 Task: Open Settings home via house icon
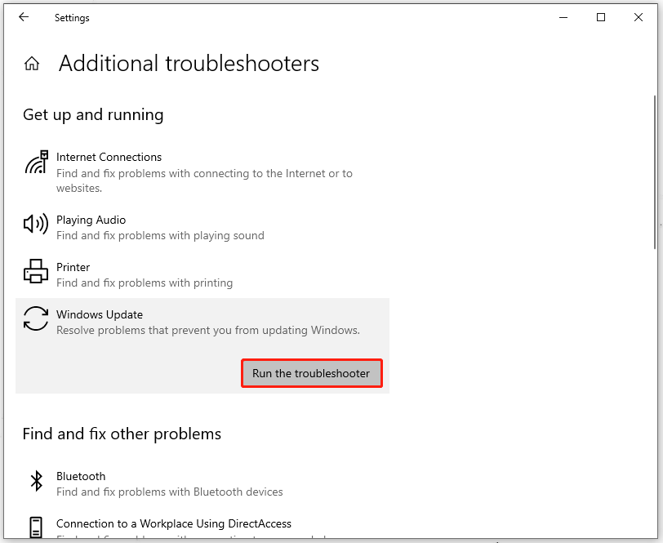(x=32, y=64)
